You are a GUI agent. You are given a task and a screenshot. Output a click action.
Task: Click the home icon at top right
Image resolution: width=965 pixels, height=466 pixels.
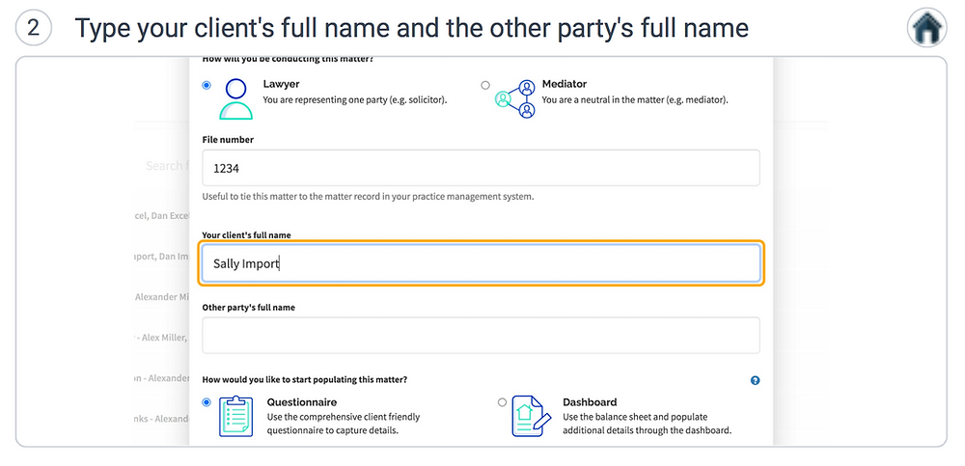[x=926, y=28]
